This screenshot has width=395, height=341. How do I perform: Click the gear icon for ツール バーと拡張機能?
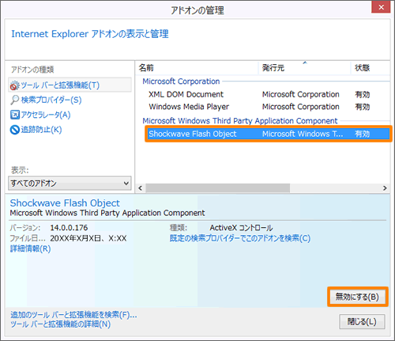(x=15, y=85)
